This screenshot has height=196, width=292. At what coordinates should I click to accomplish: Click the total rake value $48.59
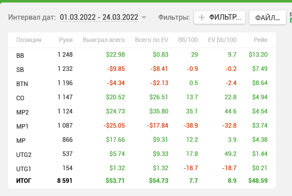tap(258, 181)
